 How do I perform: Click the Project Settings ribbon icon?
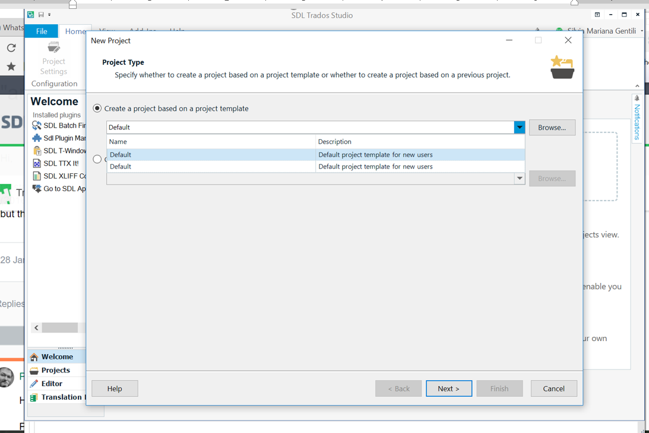tap(54, 47)
